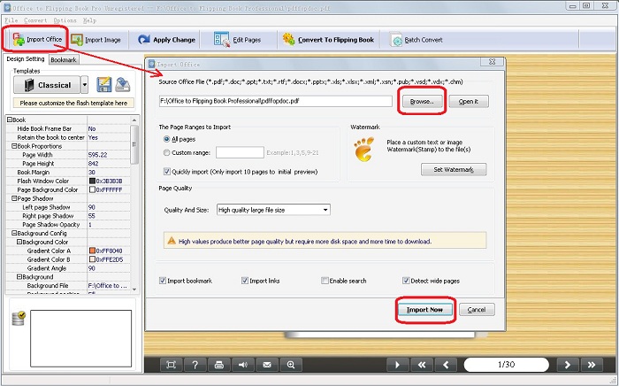Open the File menu

pos(11,20)
